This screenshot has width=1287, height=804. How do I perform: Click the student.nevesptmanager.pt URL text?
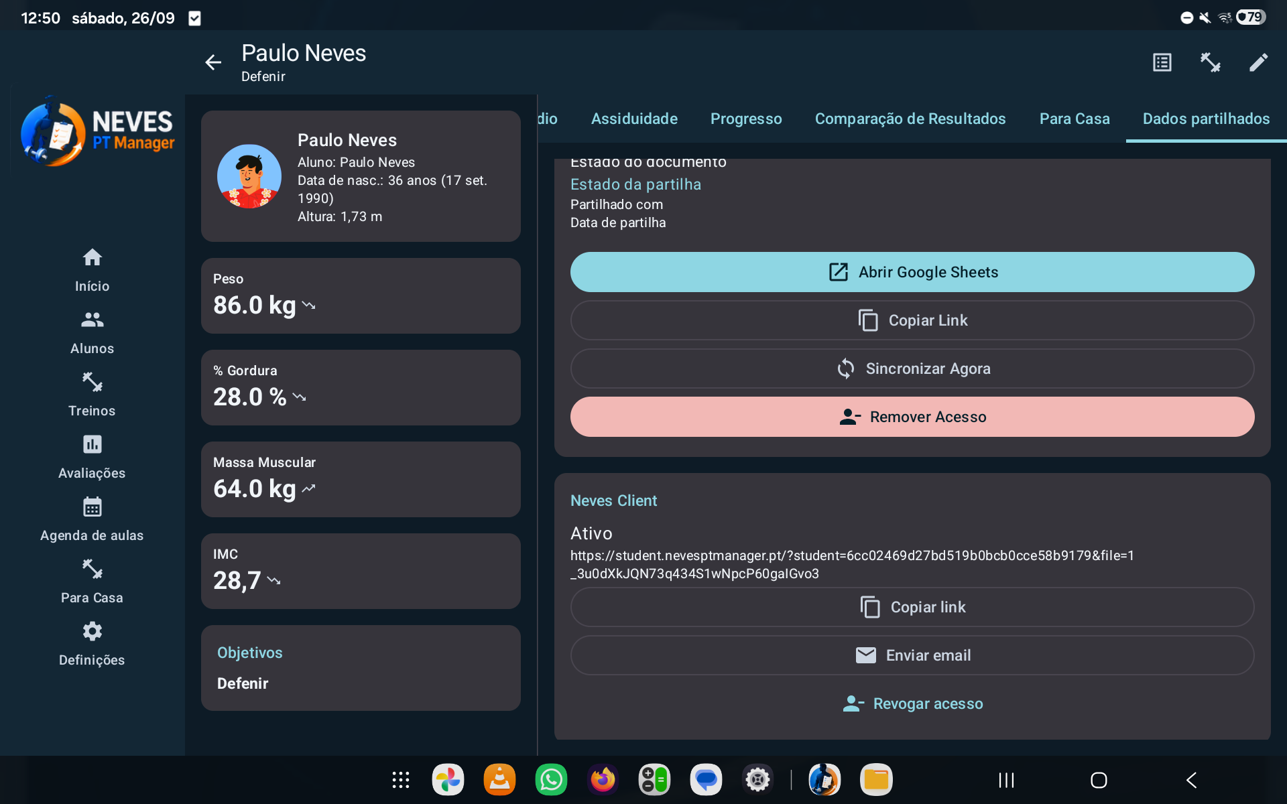pos(852,564)
